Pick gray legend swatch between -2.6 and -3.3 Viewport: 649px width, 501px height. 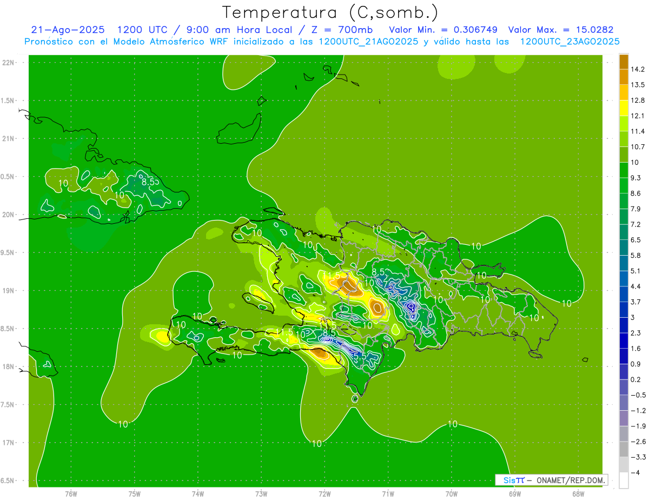point(624,449)
